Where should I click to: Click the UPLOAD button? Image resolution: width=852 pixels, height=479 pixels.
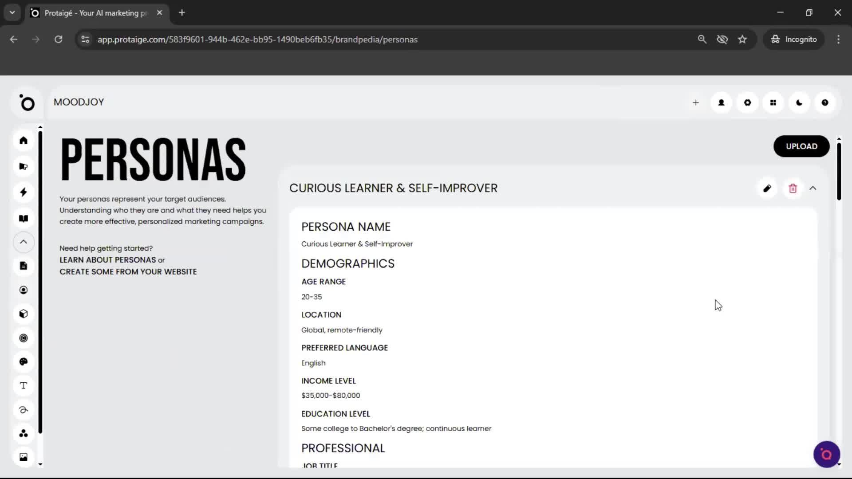tap(801, 146)
